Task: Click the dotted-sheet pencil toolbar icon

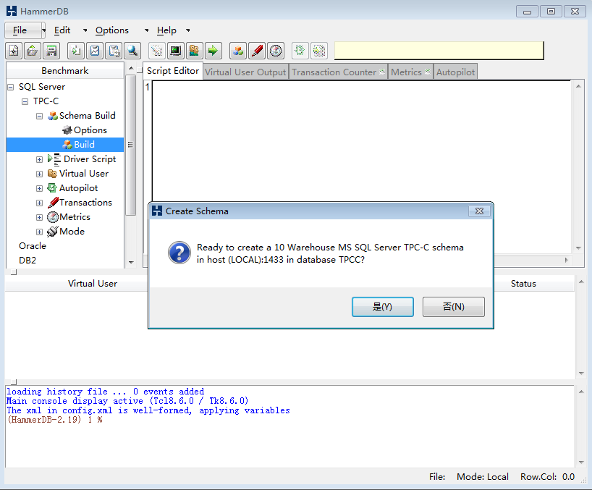Action: click(x=156, y=51)
